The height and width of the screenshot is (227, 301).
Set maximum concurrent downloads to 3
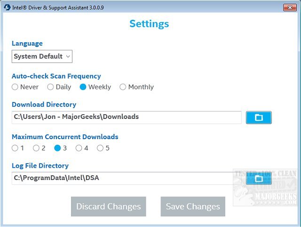[57, 148]
